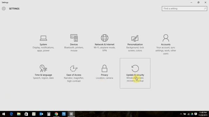Screen dimensions: 209x117
Task: Launch Microsoft Edge from the taskbar
Action: pos(11,114)
